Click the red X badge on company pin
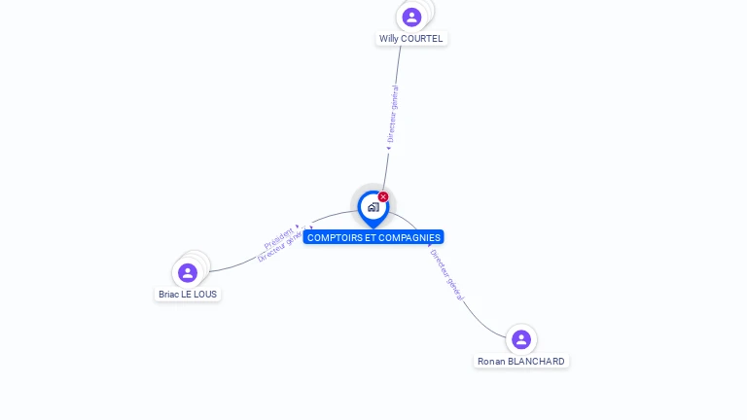The height and width of the screenshot is (420, 747). pos(383,196)
